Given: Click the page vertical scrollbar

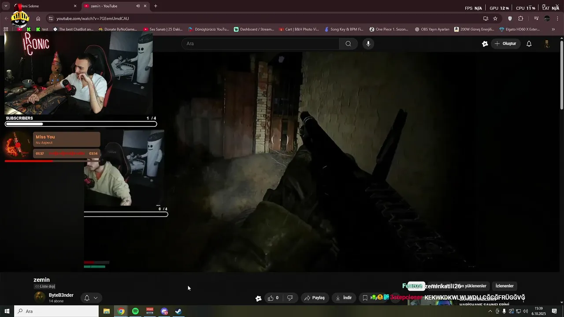Looking at the screenshot, I should (x=561, y=75).
